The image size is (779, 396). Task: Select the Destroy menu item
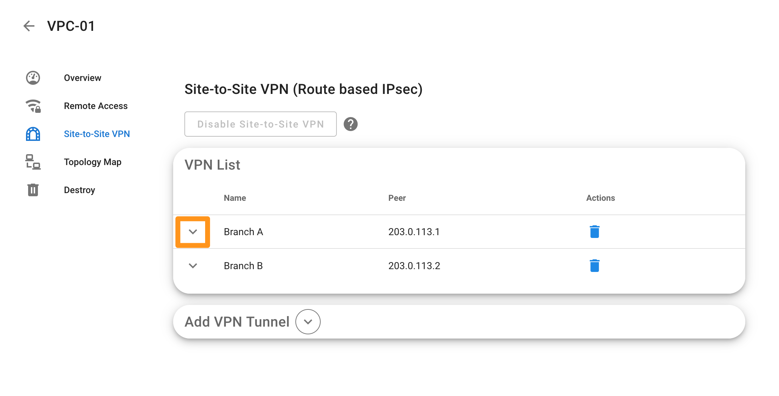coord(79,190)
